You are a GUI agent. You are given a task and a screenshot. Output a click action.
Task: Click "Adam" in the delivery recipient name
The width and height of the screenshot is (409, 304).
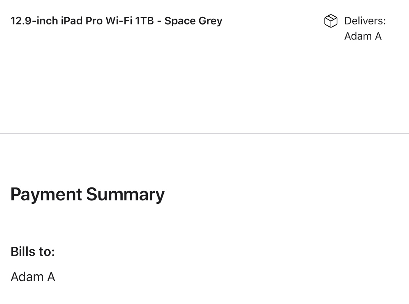pyautogui.click(x=358, y=36)
